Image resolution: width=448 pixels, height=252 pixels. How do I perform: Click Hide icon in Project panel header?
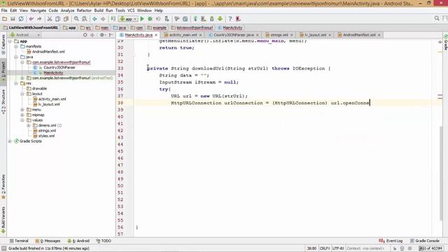pos(111,35)
